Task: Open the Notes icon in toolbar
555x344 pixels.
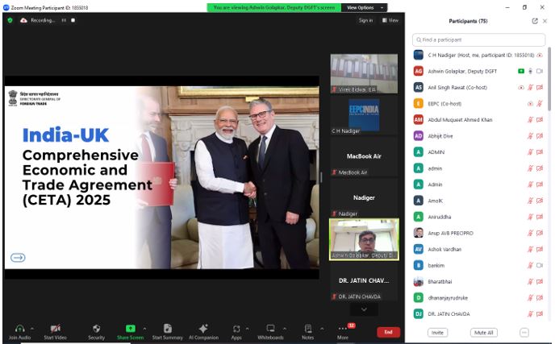Action: click(x=308, y=329)
